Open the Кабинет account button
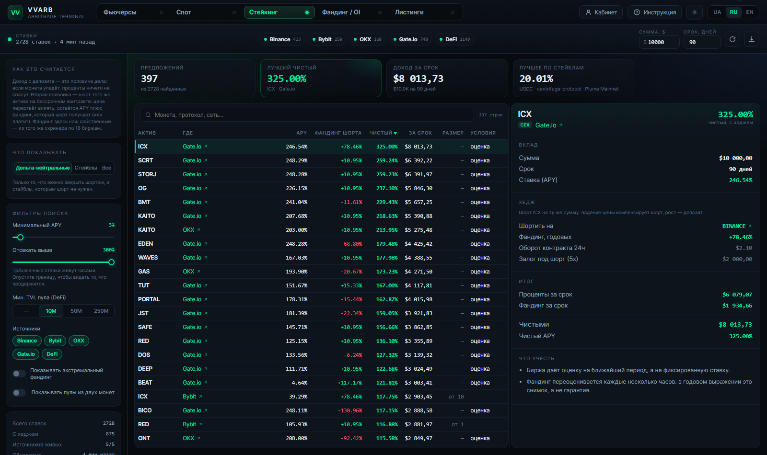Image resolution: width=767 pixels, height=455 pixels. click(x=601, y=12)
